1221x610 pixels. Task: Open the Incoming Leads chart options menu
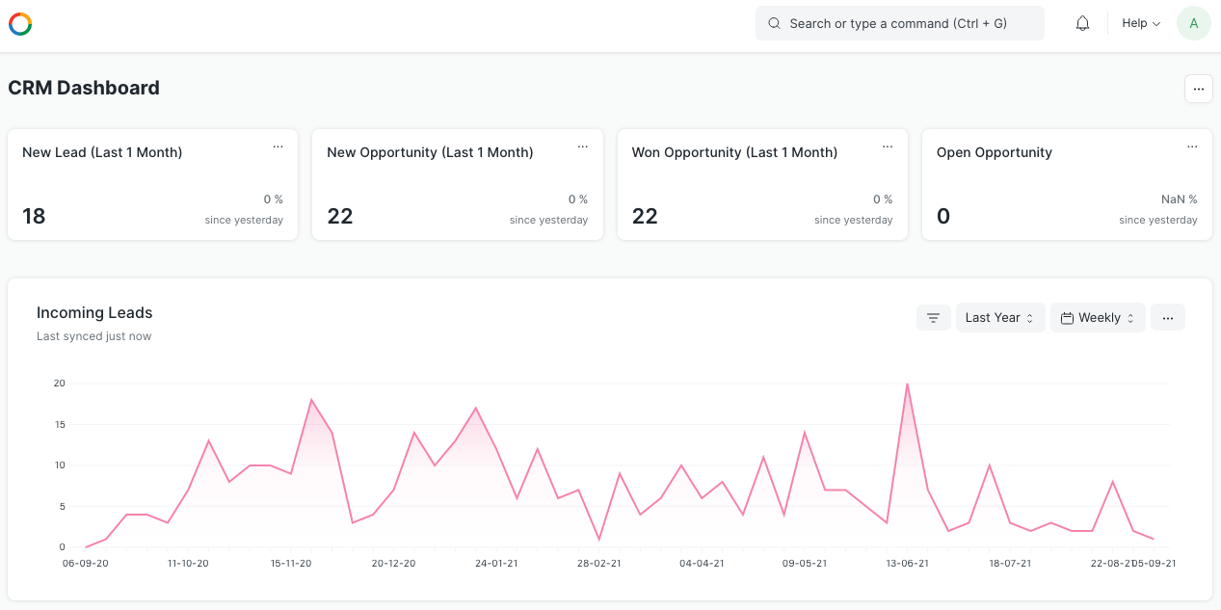(x=1167, y=318)
